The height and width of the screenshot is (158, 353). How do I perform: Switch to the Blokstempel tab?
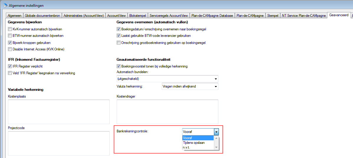coord(138,16)
